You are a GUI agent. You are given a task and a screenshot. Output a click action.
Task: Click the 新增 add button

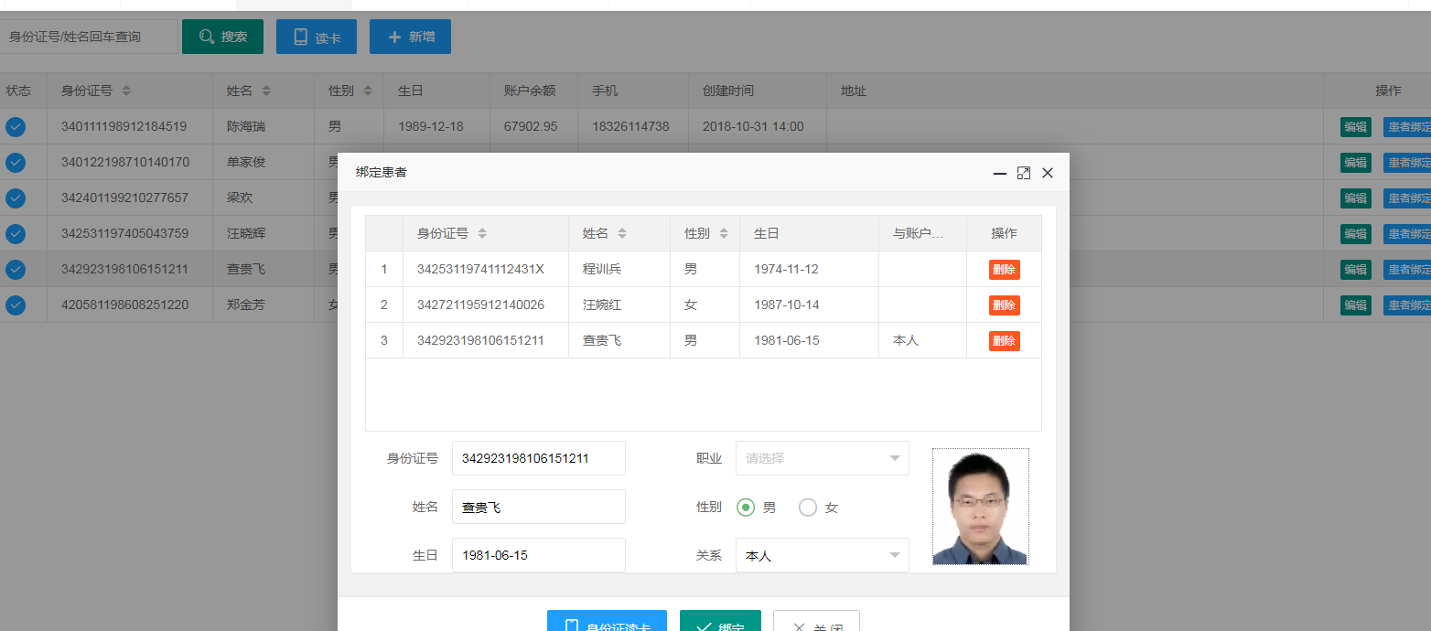(410, 37)
